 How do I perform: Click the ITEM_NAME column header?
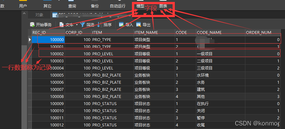point(154,33)
